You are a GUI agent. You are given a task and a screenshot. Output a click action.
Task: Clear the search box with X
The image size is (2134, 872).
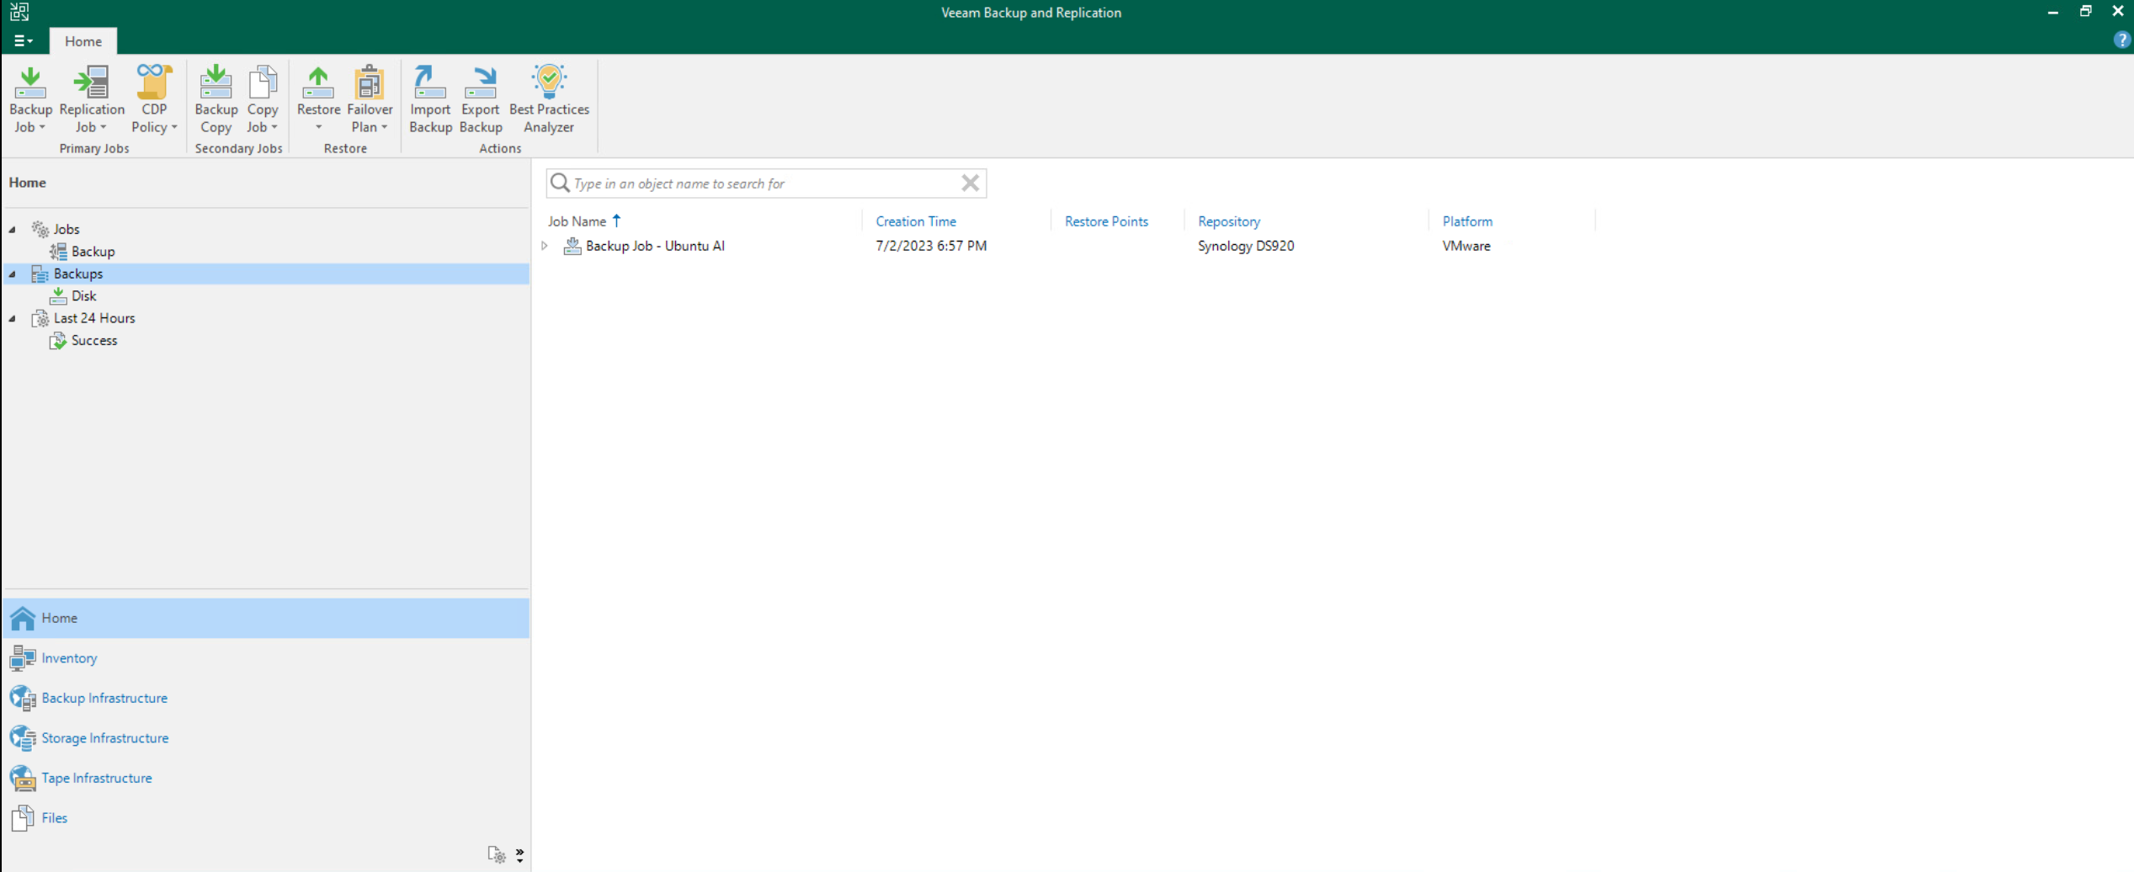coord(970,183)
